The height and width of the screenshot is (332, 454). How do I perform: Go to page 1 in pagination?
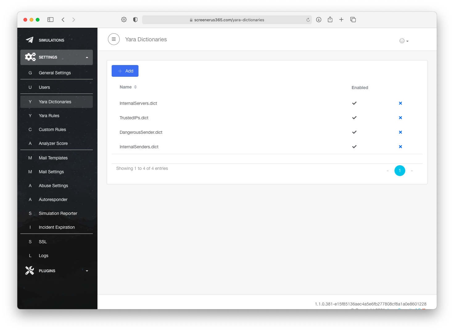(x=400, y=170)
